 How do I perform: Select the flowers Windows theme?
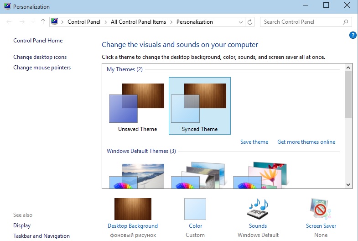[x=260, y=175]
